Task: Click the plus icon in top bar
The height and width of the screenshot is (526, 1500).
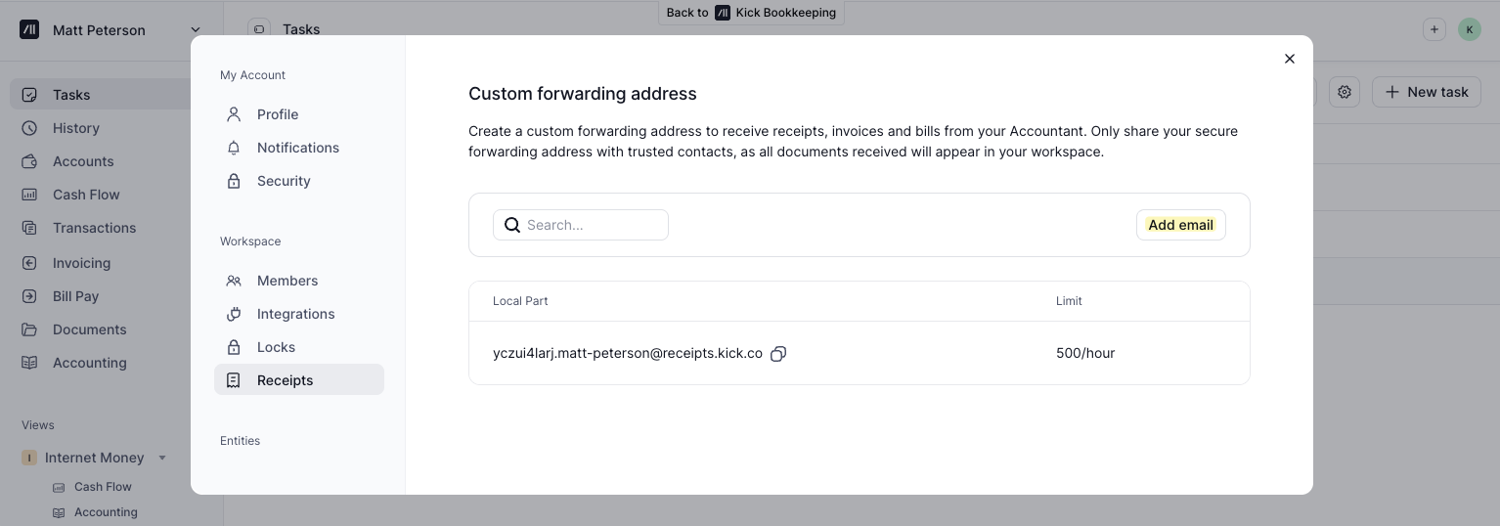Action: click(1434, 29)
